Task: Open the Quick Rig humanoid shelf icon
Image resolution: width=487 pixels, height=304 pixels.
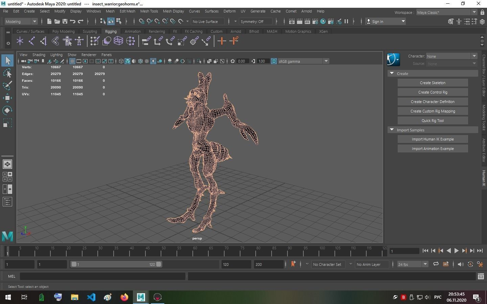Action: (x=67, y=41)
